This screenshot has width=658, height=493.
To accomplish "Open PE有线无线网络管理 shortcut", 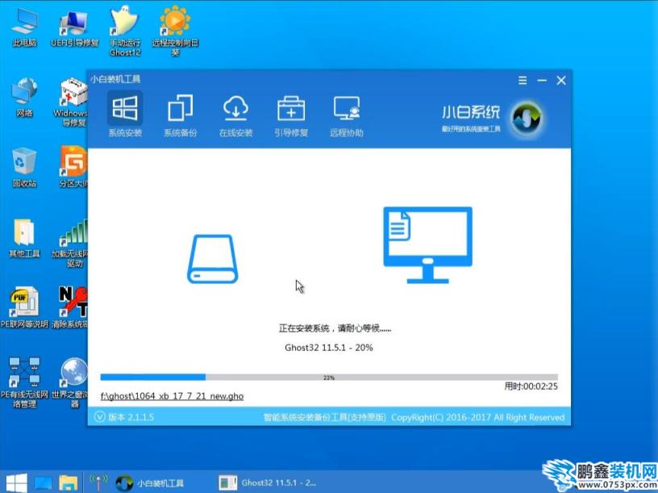I will [24, 382].
